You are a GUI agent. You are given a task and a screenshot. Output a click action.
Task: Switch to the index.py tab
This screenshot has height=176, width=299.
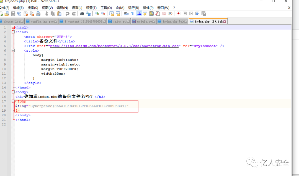[119, 21]
